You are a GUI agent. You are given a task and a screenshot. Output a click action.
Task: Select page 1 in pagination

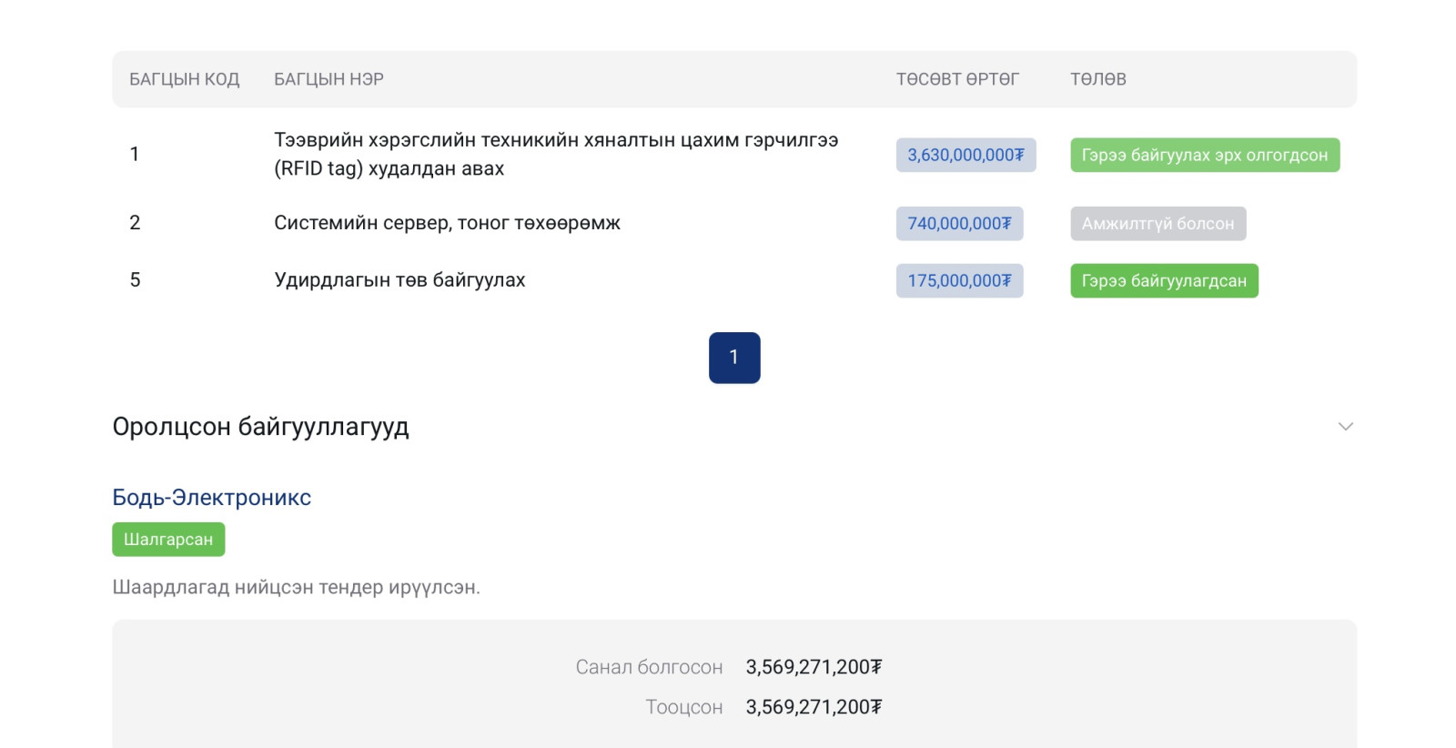pyautogui.click(x=733, y=358)
